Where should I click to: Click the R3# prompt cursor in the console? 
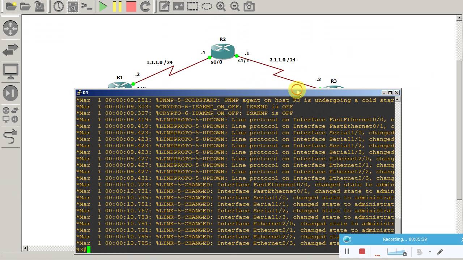click(89, 250)
